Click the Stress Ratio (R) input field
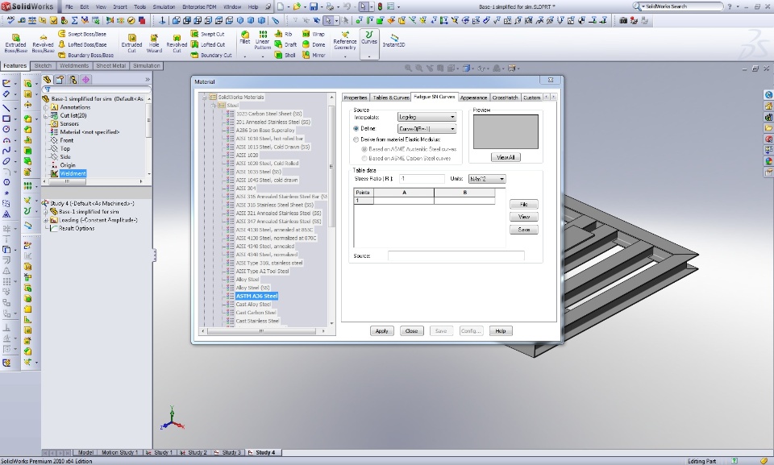 [x=422, y=179]
